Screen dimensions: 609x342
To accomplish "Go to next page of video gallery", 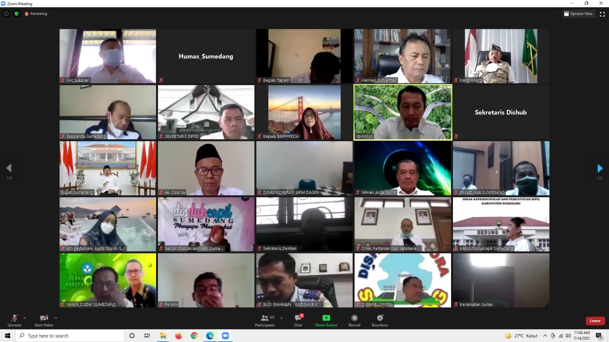I will point(599,168).
